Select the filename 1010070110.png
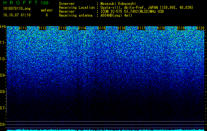Image resolution: width=207 pixels, height=131 pixels. coord(17,9)
